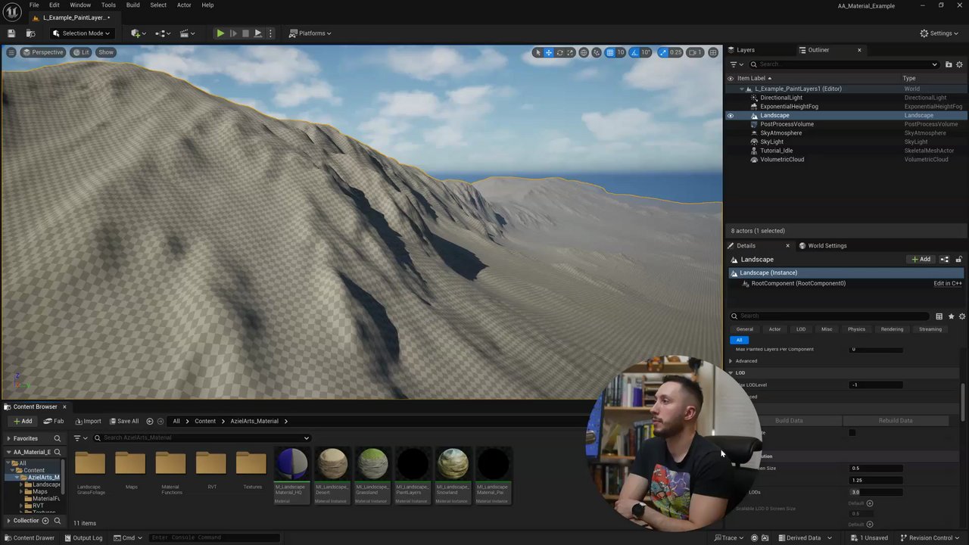969x545 pixels.
Task: Toggle scale snapping icon
Action: (663, 52)
